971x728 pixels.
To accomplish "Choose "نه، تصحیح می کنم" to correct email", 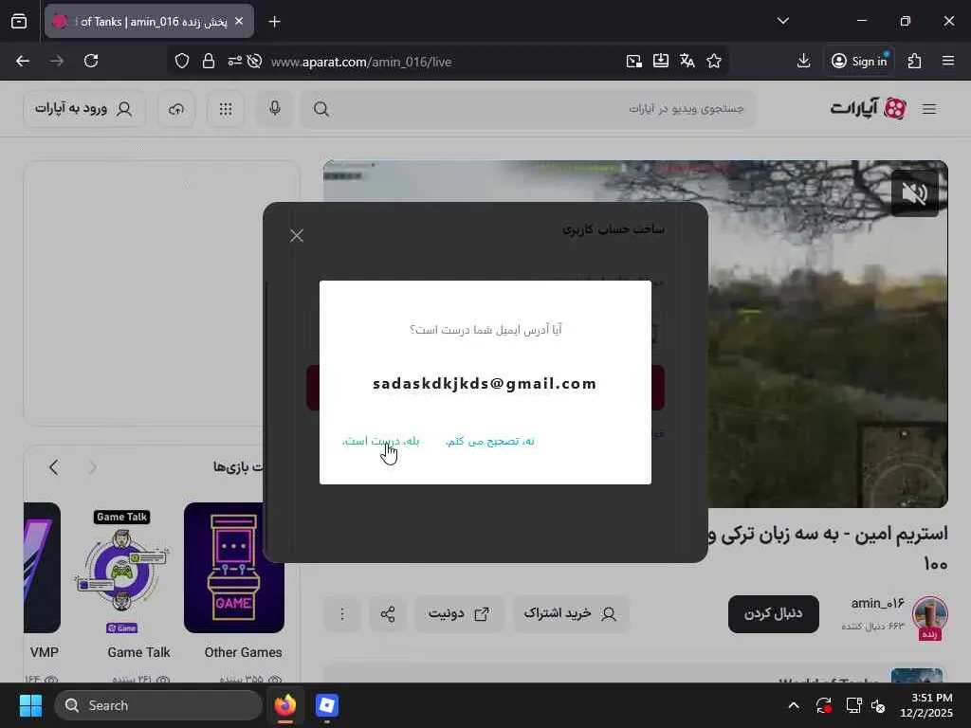I will 490,441.
